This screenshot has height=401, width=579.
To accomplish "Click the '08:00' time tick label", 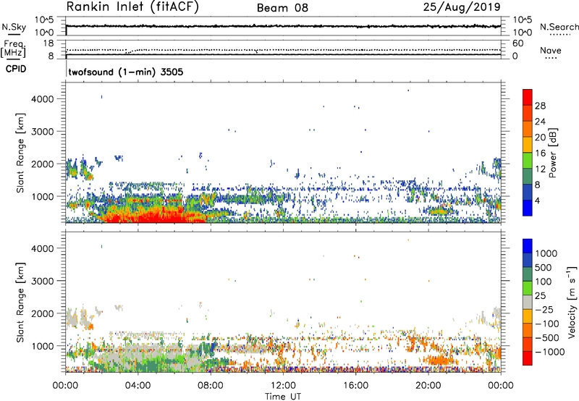I will coord(211,386).
